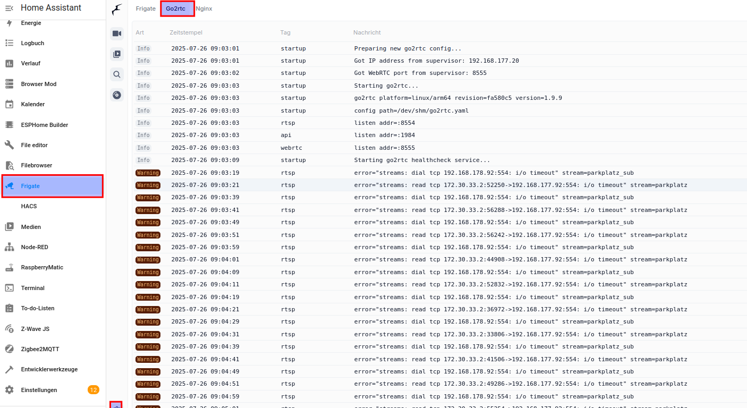Open Logbuch in the sidebar
The width and height of the screenshot is (747, 408).
click(x=32, y=43)
